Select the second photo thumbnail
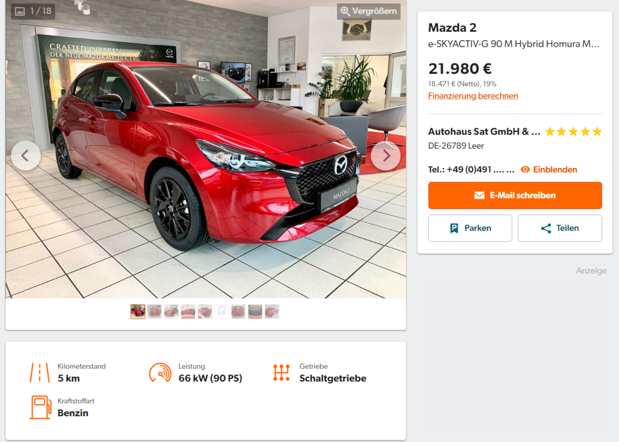This screenshot has height=442, width=619. [x=154, y=312]
